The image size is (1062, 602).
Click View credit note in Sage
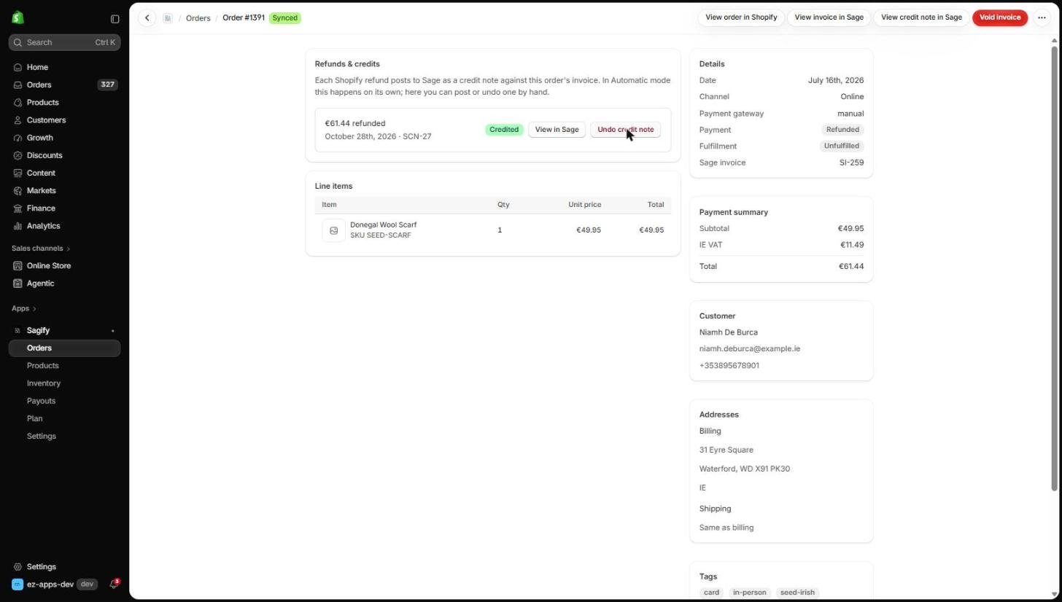coord(921,17)
